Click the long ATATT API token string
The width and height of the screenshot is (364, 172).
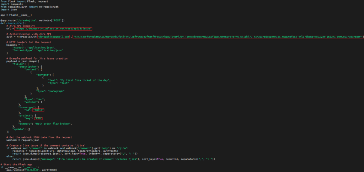218,37
